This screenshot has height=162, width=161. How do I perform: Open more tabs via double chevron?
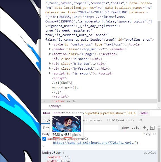141,120
